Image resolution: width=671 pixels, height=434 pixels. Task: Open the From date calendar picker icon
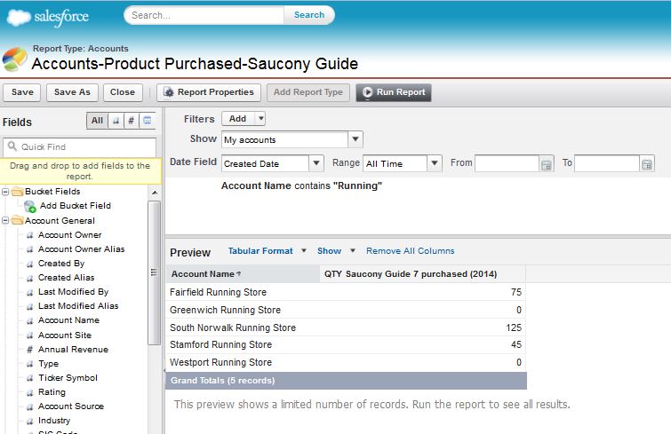pos(546,164)
